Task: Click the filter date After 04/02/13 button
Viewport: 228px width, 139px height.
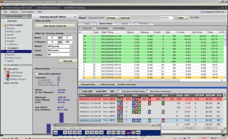Action: coord(55,26)
